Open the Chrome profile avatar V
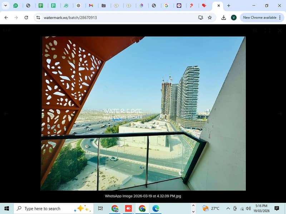Image resolution: width=286 pixels, height=214 pixels. (233, 17)
